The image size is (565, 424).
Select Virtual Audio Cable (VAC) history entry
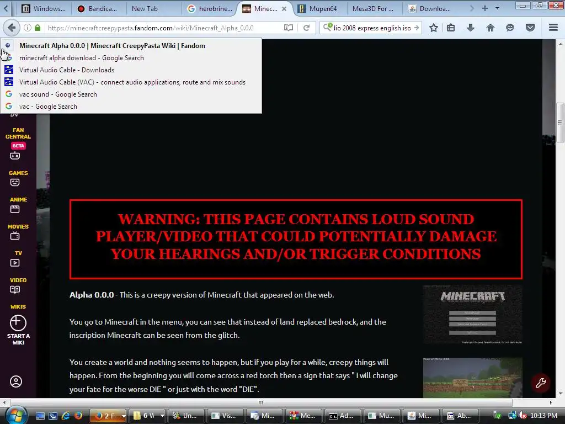tap(131, 82)
